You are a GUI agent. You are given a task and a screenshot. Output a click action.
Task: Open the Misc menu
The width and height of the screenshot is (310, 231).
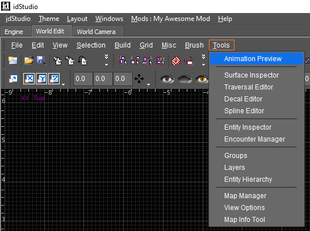169,45
